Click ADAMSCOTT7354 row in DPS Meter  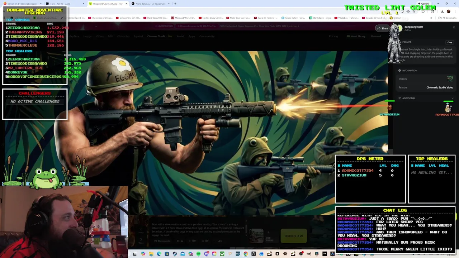coord(370,171)
